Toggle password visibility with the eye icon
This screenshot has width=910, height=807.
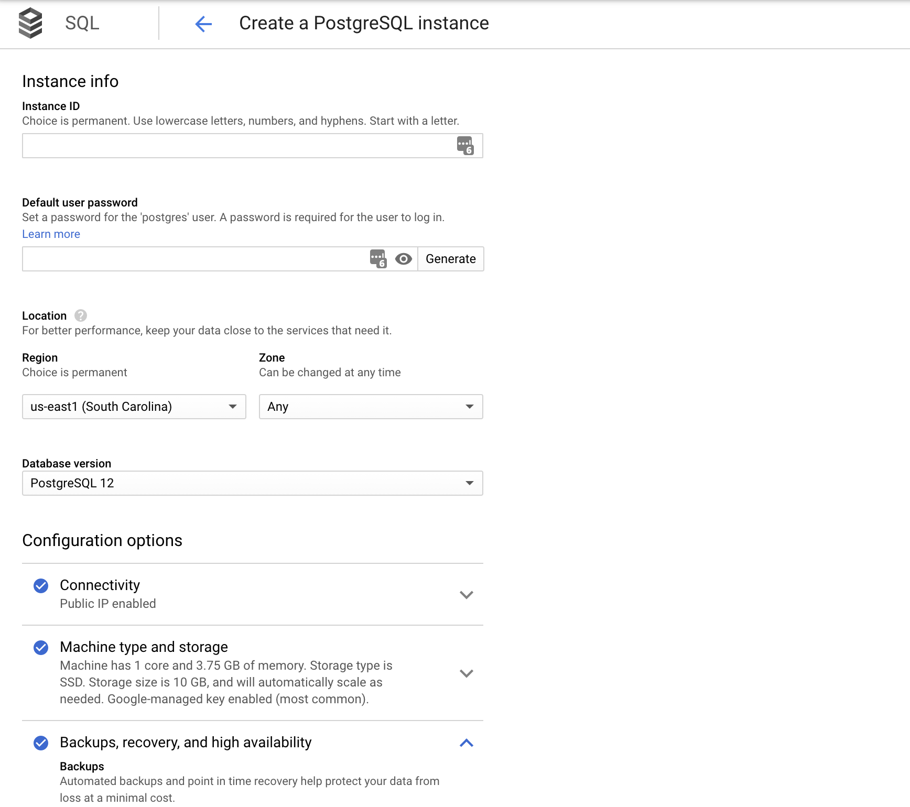point(403,259)
